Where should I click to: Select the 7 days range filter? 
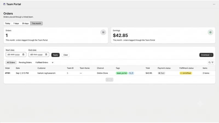(16, 24)
